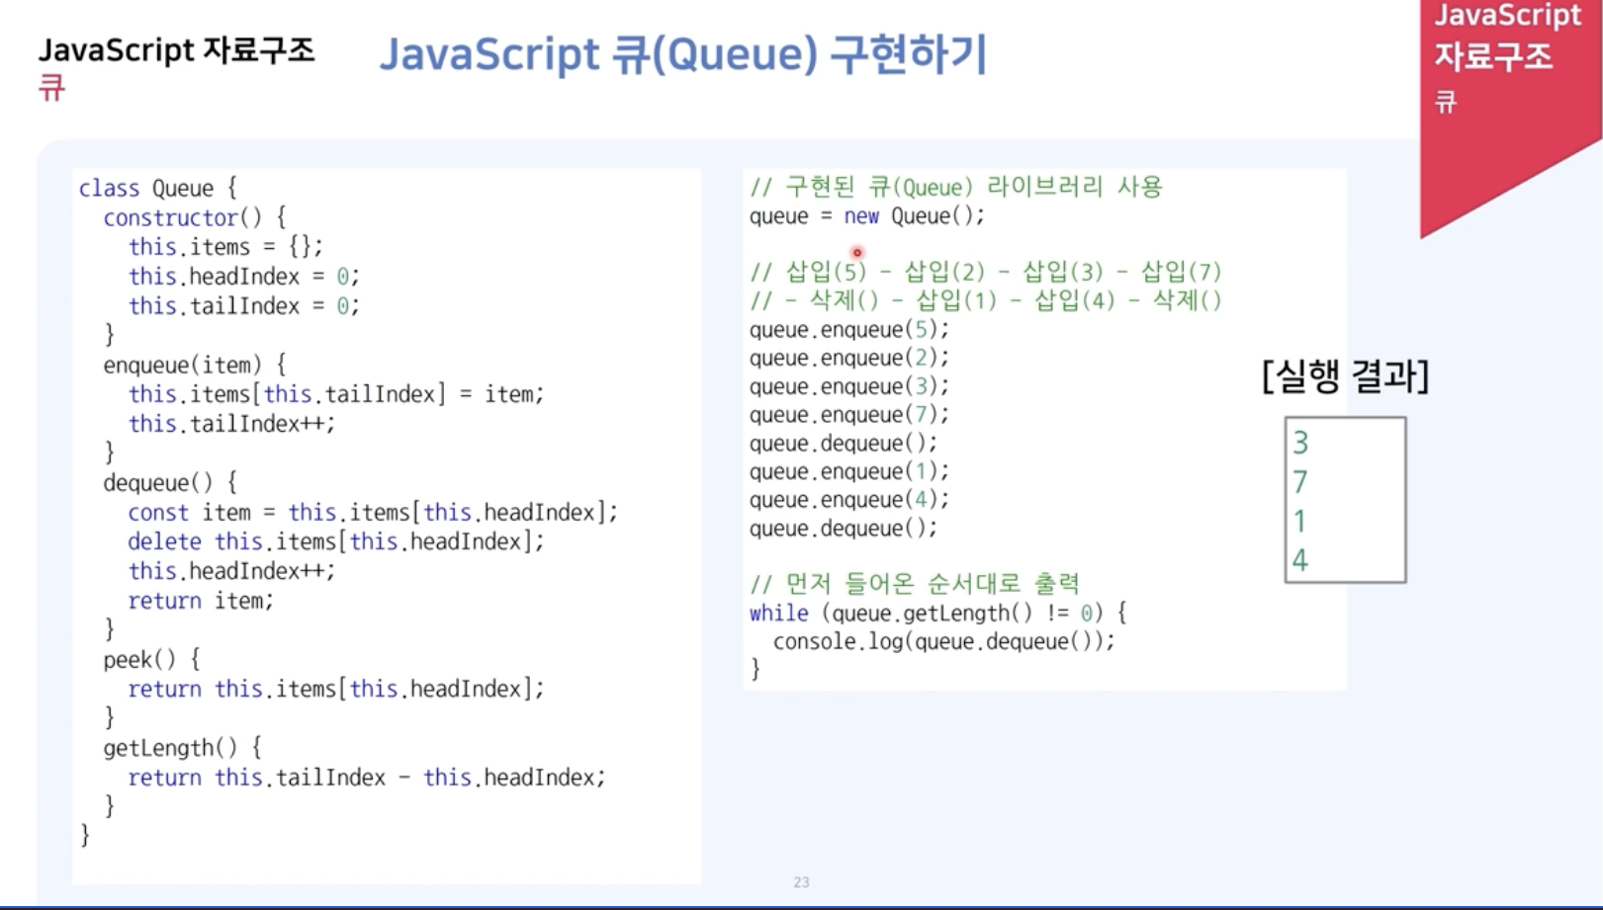This screenshot has width=1603, height=910.
Task: Click the line 'queue.enqueue(3);'
Action: [x=849, y=386]
